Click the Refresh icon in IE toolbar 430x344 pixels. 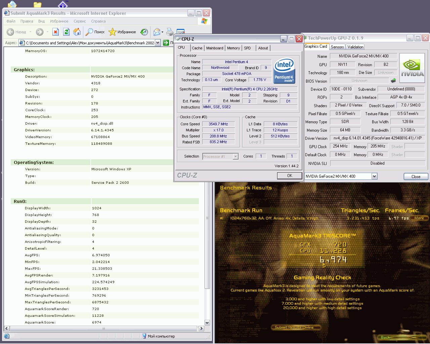pos(67,32)
